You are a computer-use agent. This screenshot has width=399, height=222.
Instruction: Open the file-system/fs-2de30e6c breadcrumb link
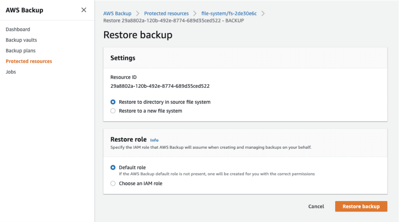point(229,13)
